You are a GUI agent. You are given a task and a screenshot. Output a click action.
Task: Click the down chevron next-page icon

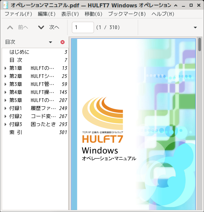[41, 27]
